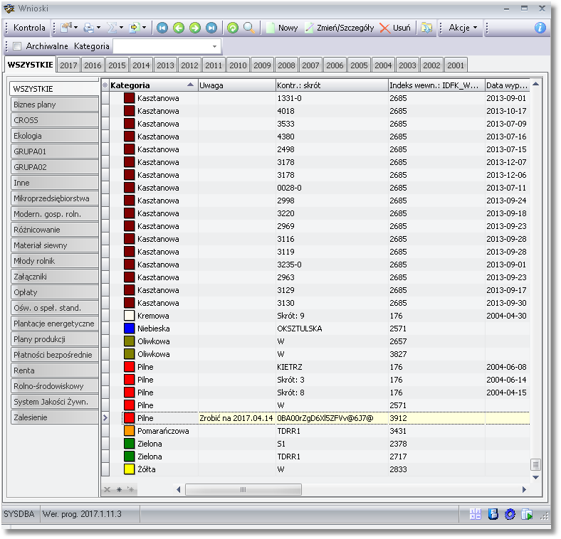561x539 pixels.
Task: Click the properties sheet icon after Kontrola
Action: point(66,28)
